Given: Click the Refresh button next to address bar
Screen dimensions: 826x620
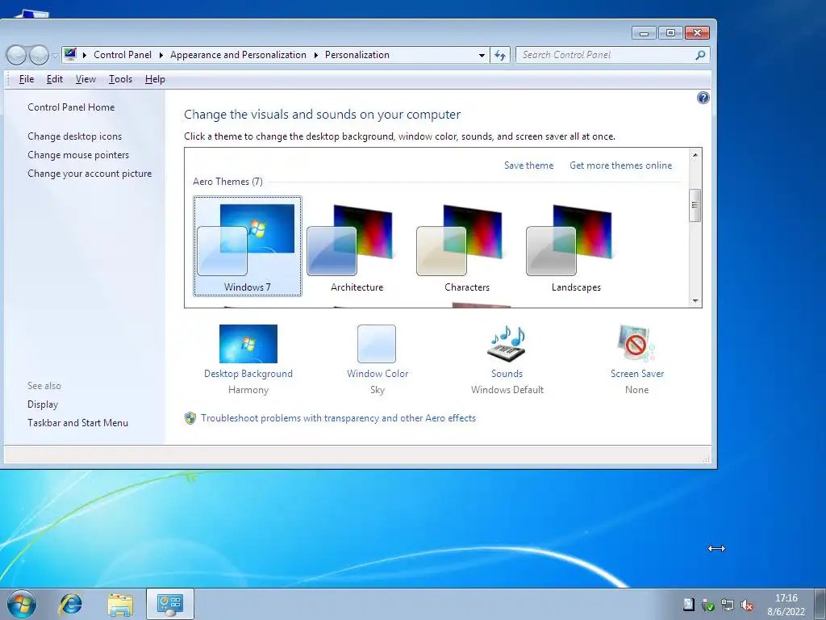Looking at the screenshot, I should tap(500, 55).
